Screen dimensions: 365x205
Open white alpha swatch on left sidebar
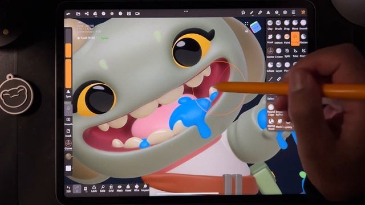(x=68, y=169)
